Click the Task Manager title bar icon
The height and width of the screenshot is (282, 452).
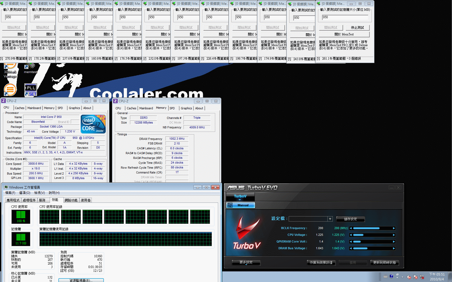coord(6,187)
